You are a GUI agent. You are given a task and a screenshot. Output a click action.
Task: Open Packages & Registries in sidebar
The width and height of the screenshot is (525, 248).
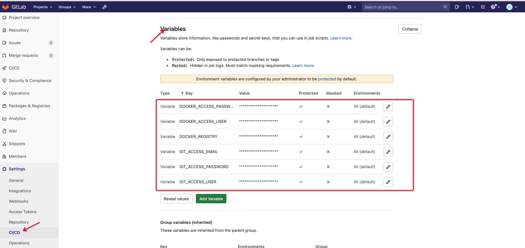point(29,106)
